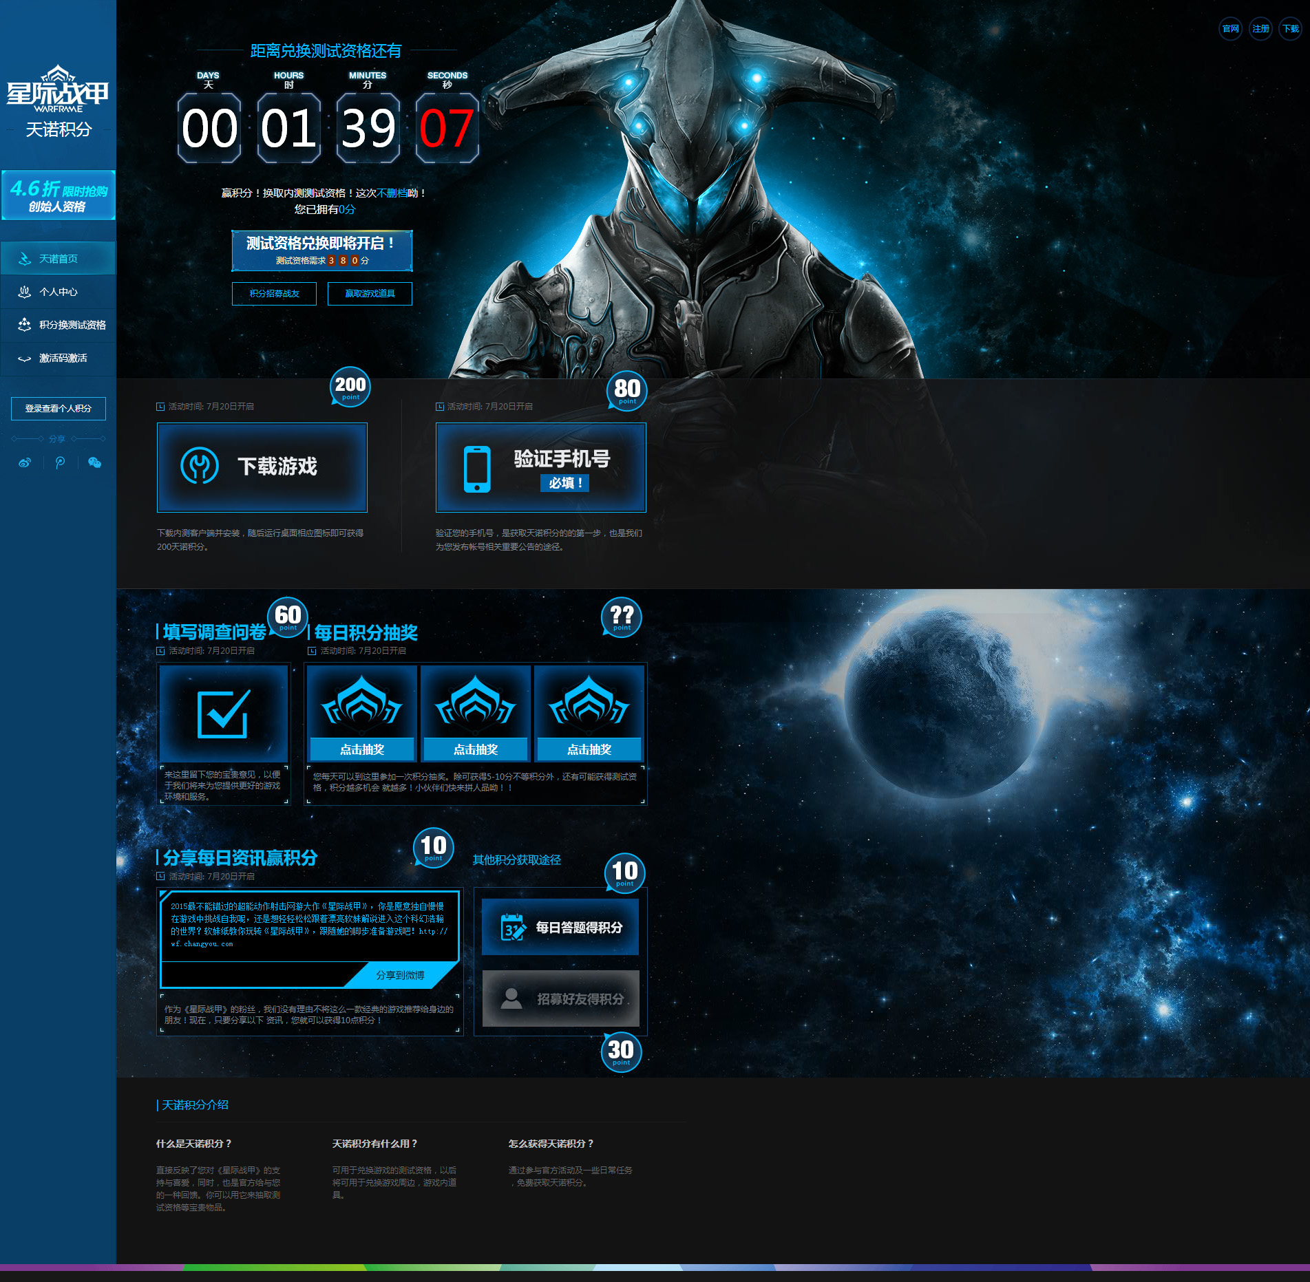The image size is (1310, 1282).
Task: Click the 填写调查问卷 heading
Action: [214, 632]
